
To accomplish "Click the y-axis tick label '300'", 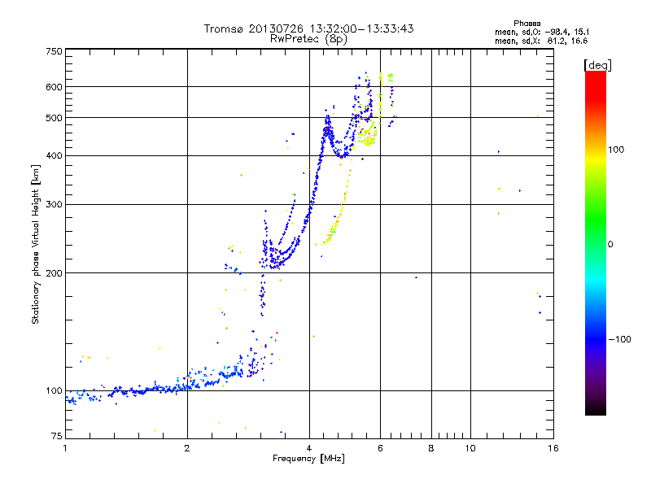I will (54, 205).
